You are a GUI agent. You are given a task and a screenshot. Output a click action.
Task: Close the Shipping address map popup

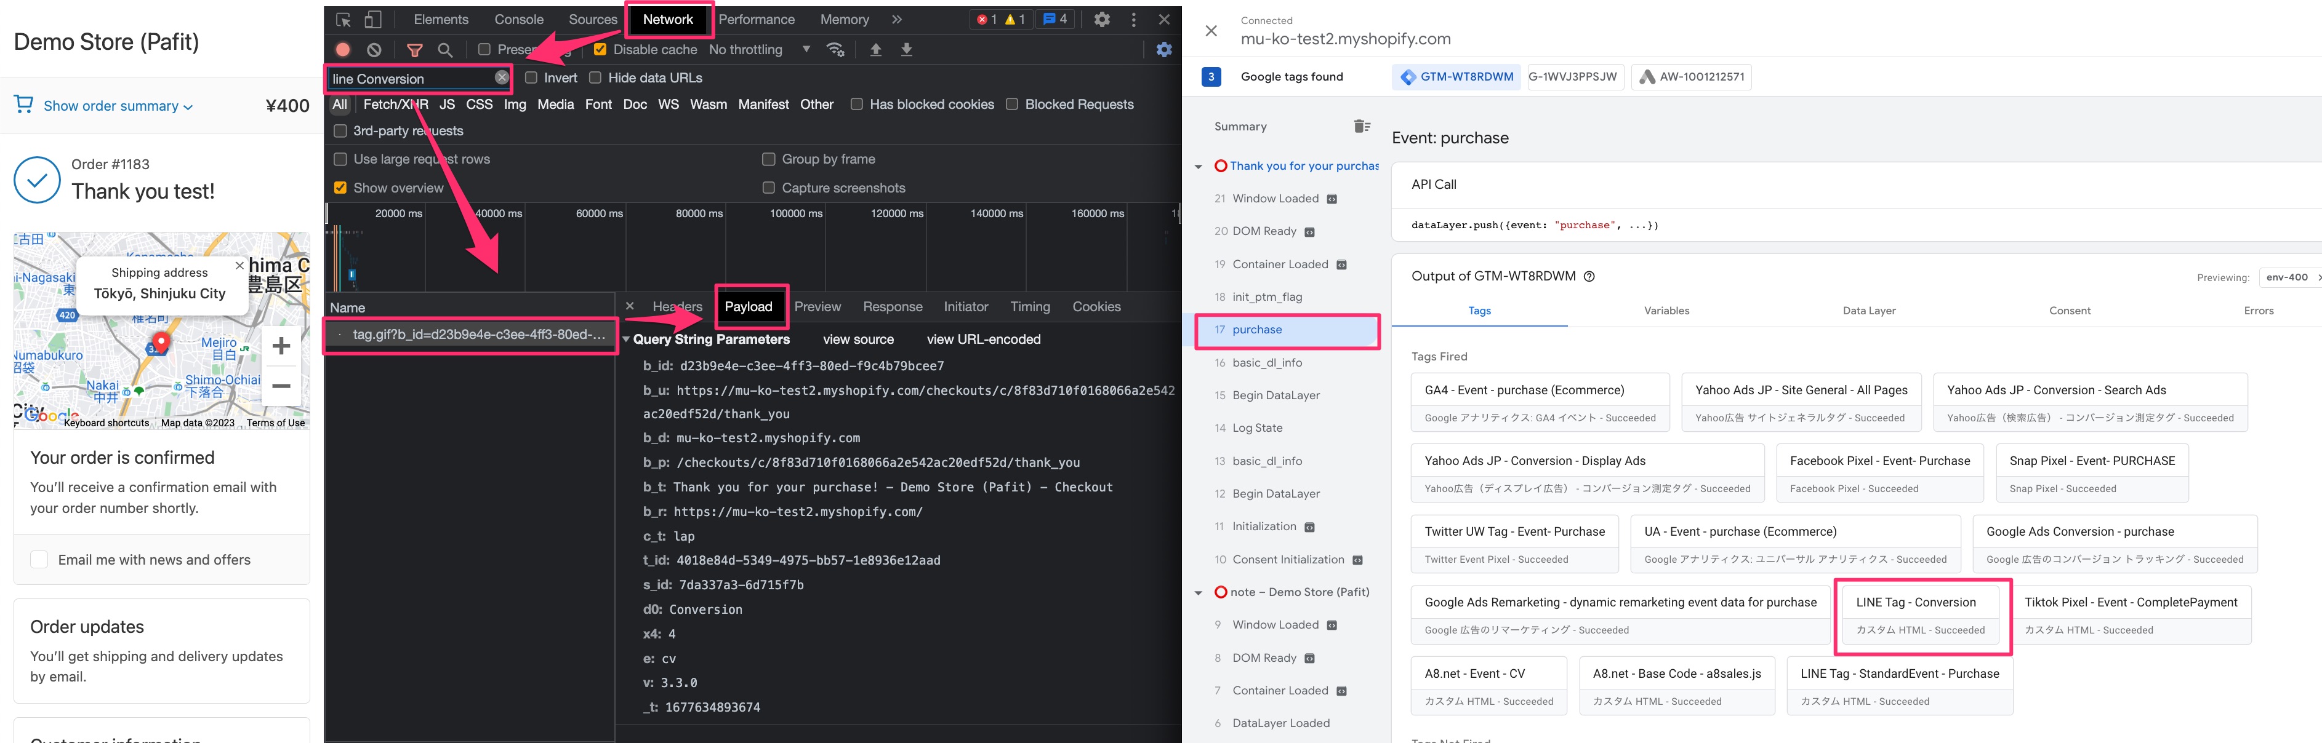coord(239,264)
